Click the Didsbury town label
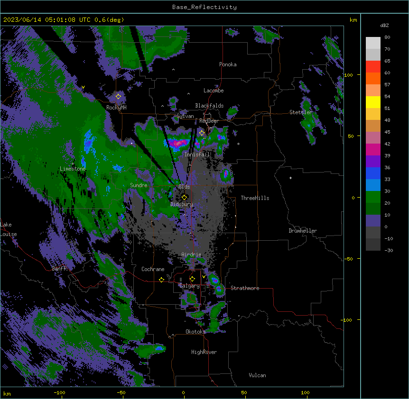Screen dimensions: 409x399 182,204
